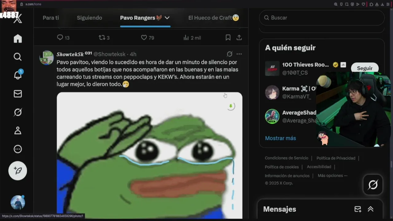393x221 pixels.
Task: Follow 100 Thieves with the Seguir button
Action: (365, 68)
